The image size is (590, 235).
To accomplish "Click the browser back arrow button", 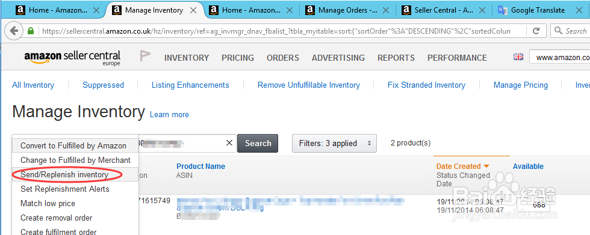I will click(14, 31).
